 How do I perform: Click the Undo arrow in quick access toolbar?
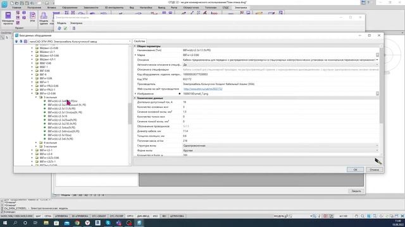click(32, 3)
